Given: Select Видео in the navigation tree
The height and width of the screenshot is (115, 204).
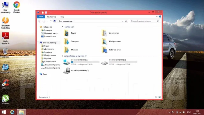Looking at the screenshot, I should (x=45, y=46).
